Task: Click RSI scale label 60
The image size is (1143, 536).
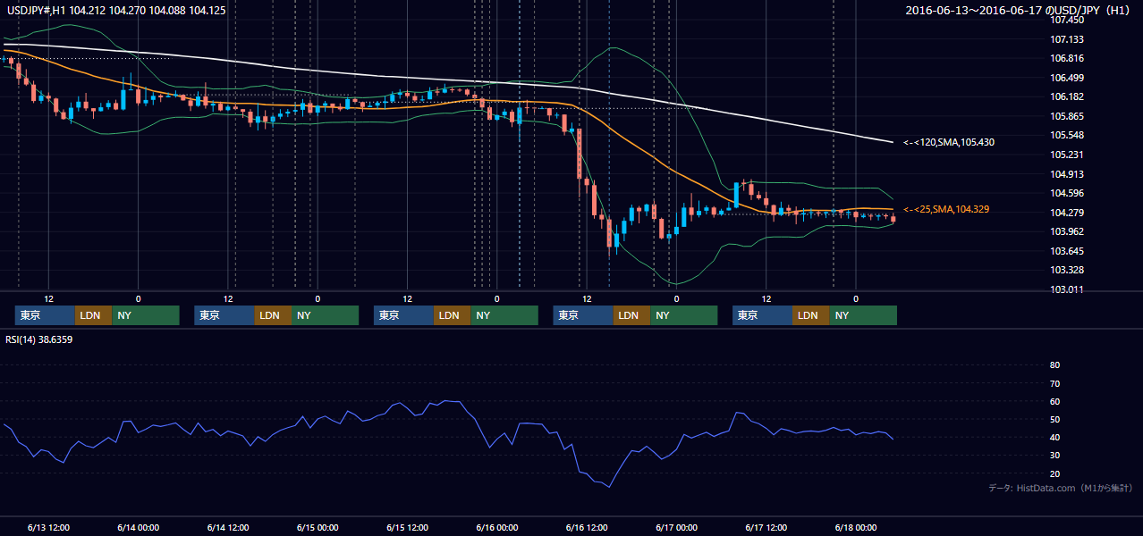Action: point(1054,402)
